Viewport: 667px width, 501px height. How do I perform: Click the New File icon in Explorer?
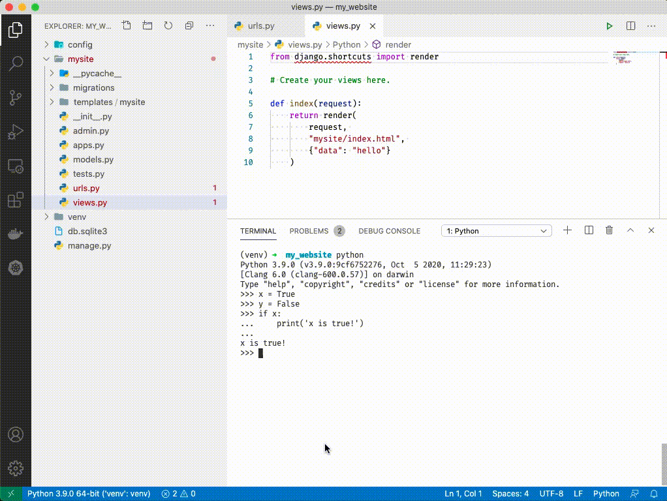(127, 26)
